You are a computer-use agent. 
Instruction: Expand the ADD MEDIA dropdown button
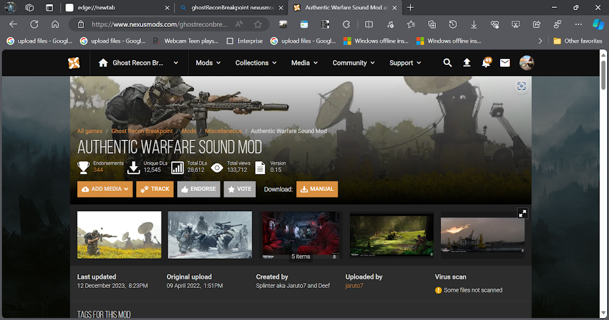[105, 189]
